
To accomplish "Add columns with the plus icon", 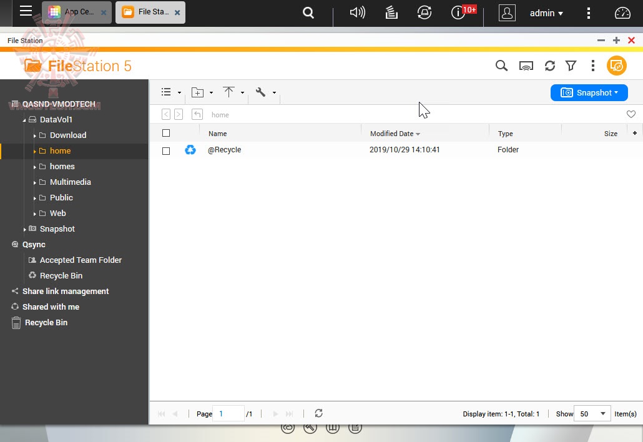I will pyautogui.click(x=635, y=133).
